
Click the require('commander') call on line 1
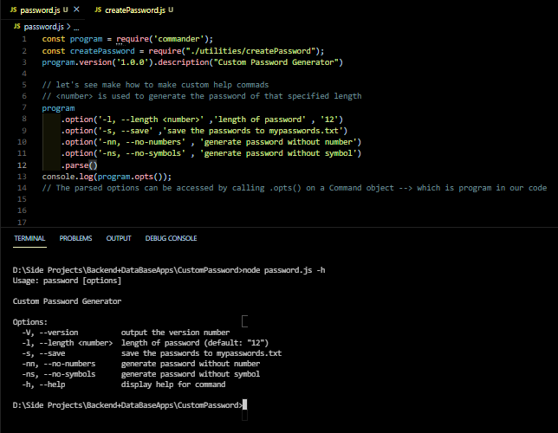(x=165, y=39)
